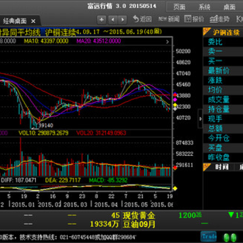
Task: Click the 现货黄金 ticker item
Action: [x=139, y=215]
